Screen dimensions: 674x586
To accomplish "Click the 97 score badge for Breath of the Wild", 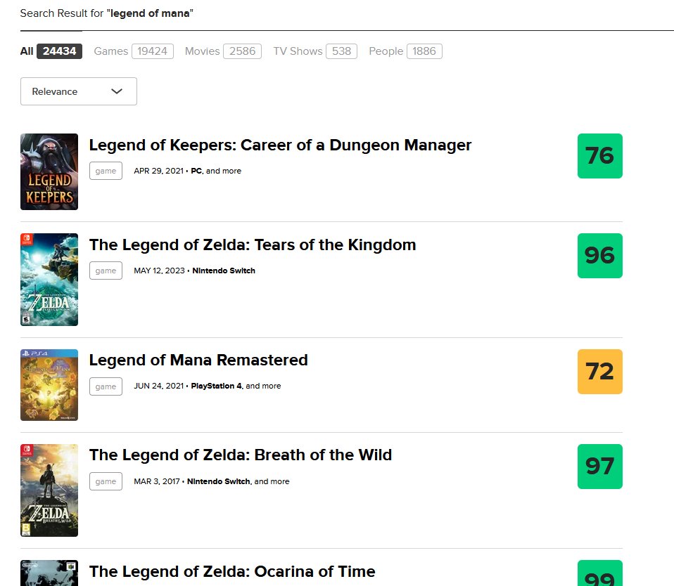I will pyautogui.click(x=599, y=466).
